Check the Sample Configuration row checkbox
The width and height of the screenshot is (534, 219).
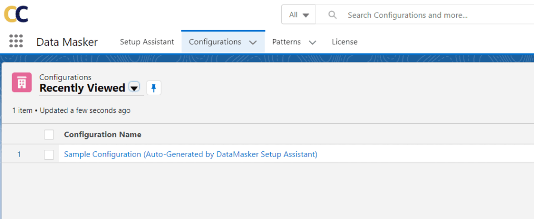click(49, 154)
